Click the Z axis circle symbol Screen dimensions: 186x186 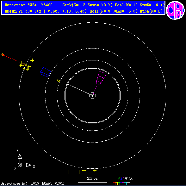tap(20, 165)
